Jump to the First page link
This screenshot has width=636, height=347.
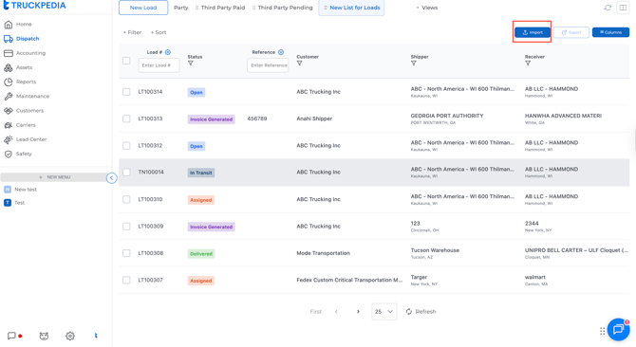(x=316, y=312)
